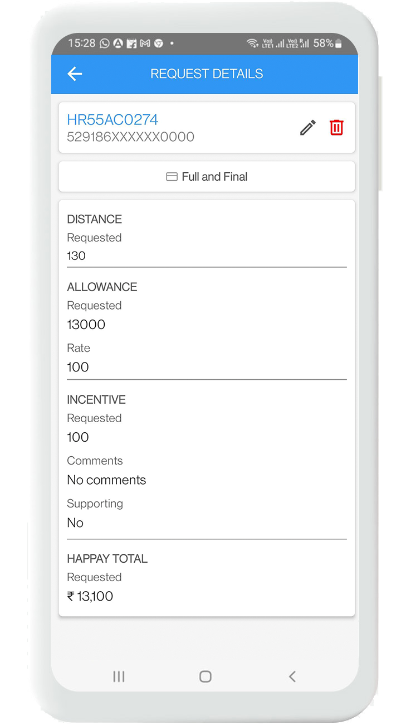Tap the Android home button

(x=205, y=676)
